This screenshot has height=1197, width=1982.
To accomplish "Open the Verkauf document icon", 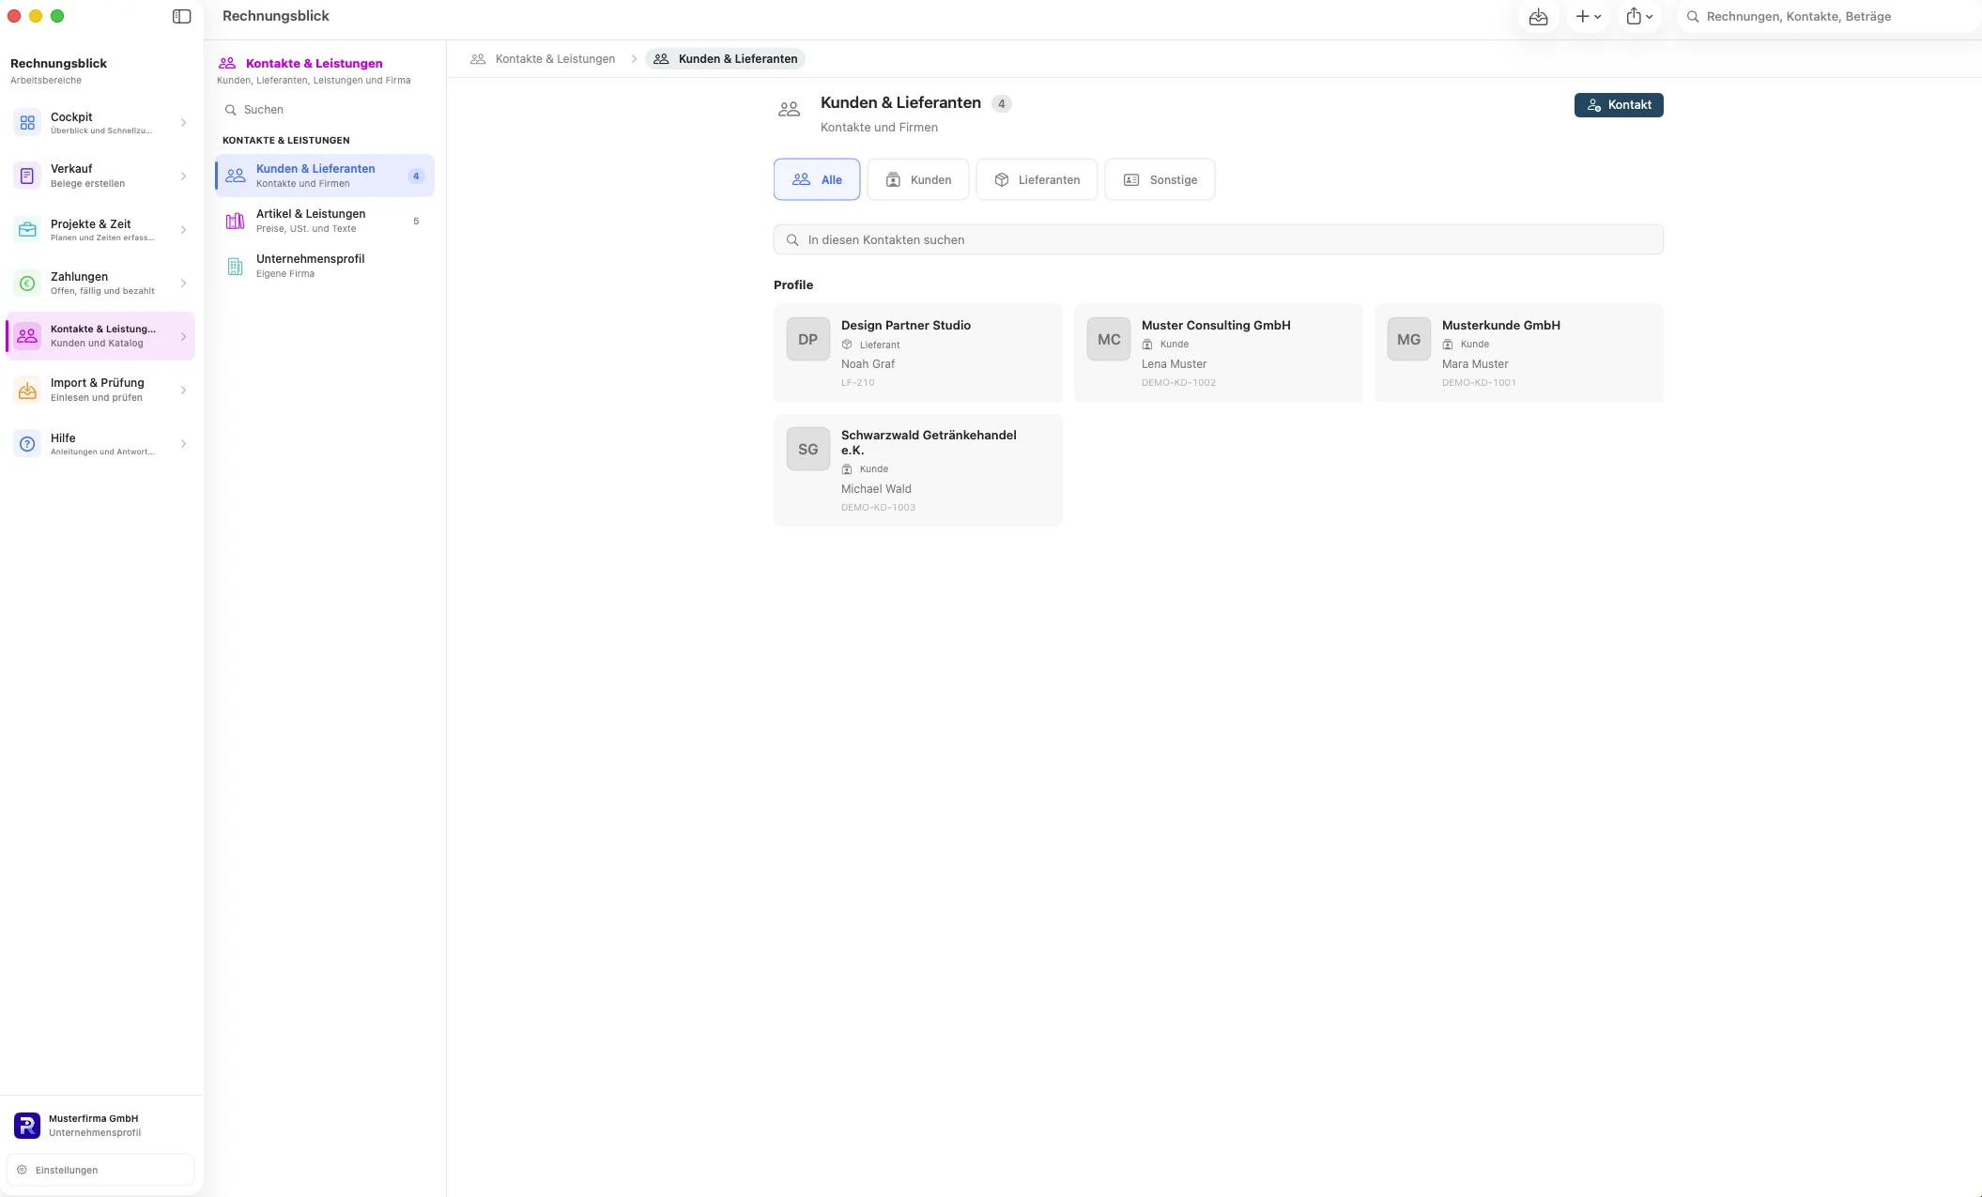I will pos(27,176).
